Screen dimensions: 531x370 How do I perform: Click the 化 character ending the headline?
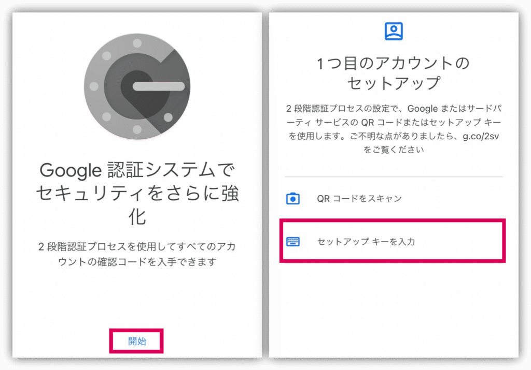coord(137,216)
